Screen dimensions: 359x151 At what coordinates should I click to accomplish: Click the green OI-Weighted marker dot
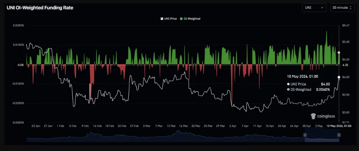(x=339, y=53)
